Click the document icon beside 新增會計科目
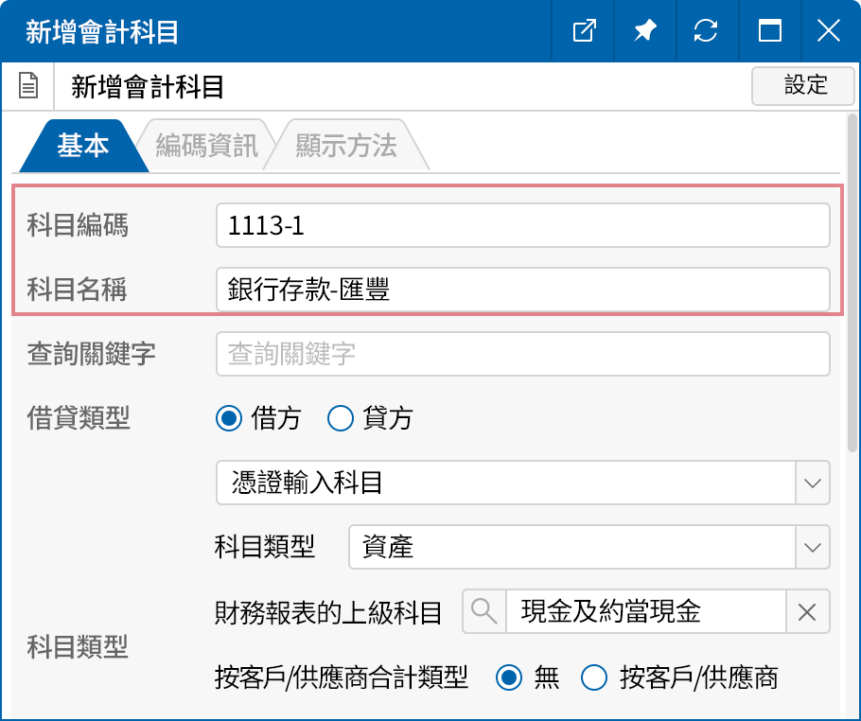This screenshot has height=721, width=861. tap(27, 85)
